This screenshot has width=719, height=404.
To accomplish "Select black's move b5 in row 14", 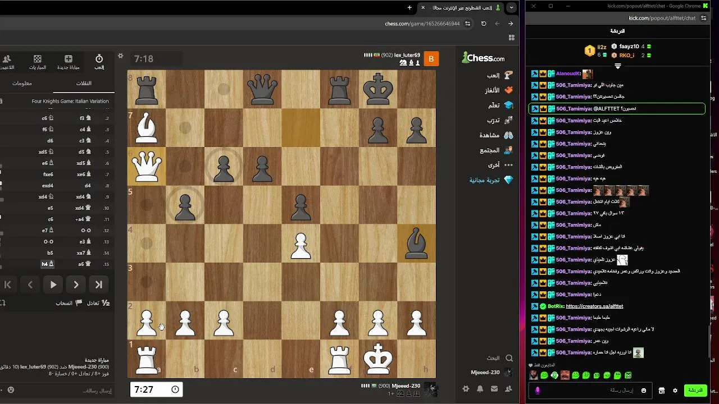I will (49, 252).
